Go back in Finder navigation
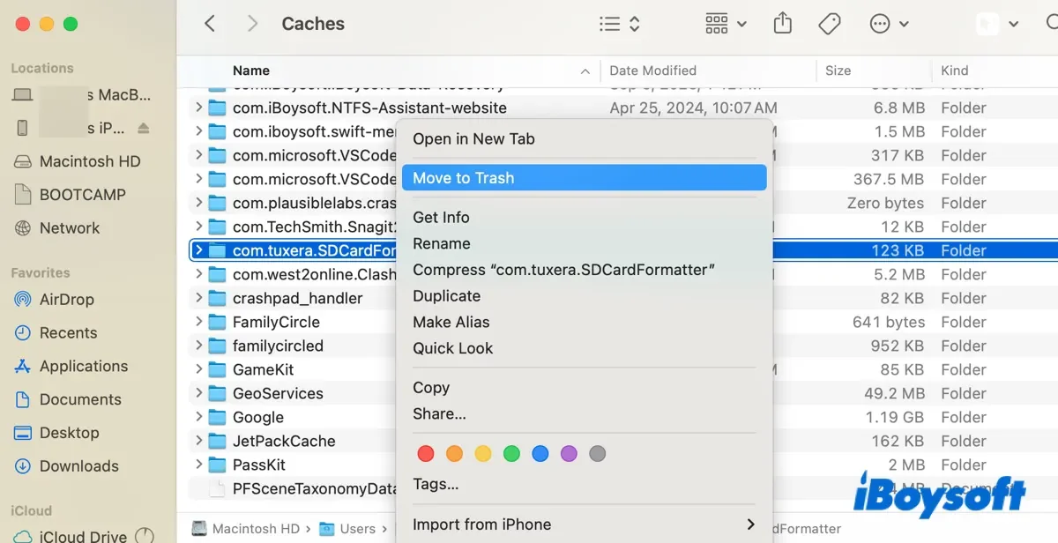 tap(210, 24)
